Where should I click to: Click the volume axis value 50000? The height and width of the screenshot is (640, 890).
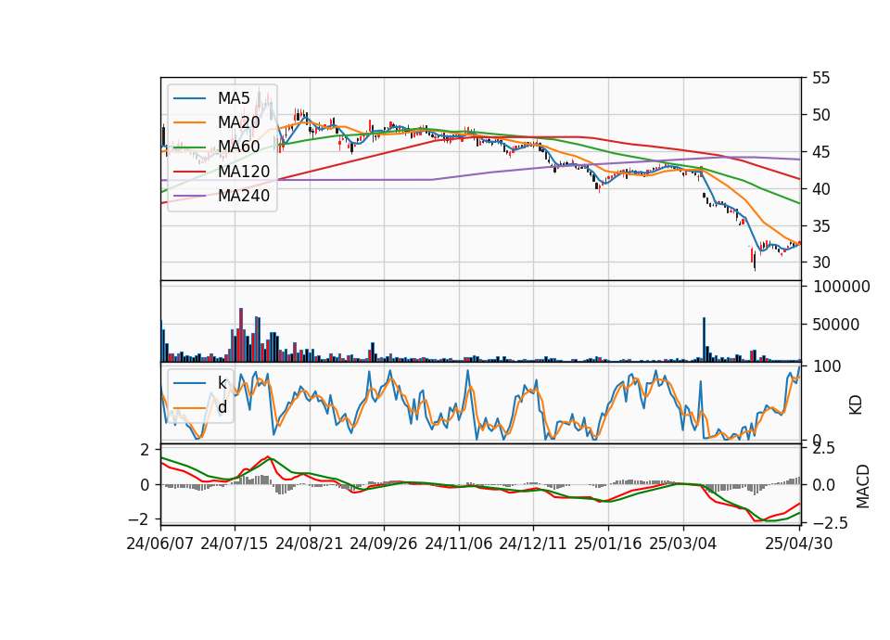(836, 325)
